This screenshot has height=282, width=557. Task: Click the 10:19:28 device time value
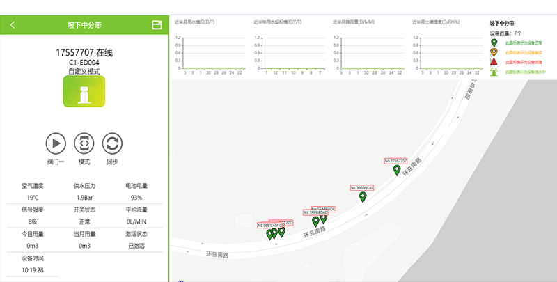32,270
